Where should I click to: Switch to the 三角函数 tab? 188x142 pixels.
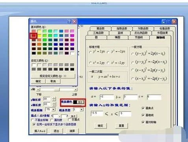click(98, 33)
